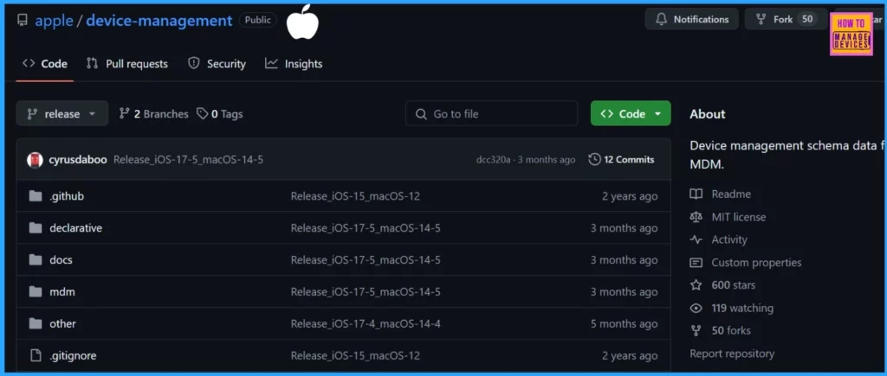Click the mdm folder icon

pos(36,292)
